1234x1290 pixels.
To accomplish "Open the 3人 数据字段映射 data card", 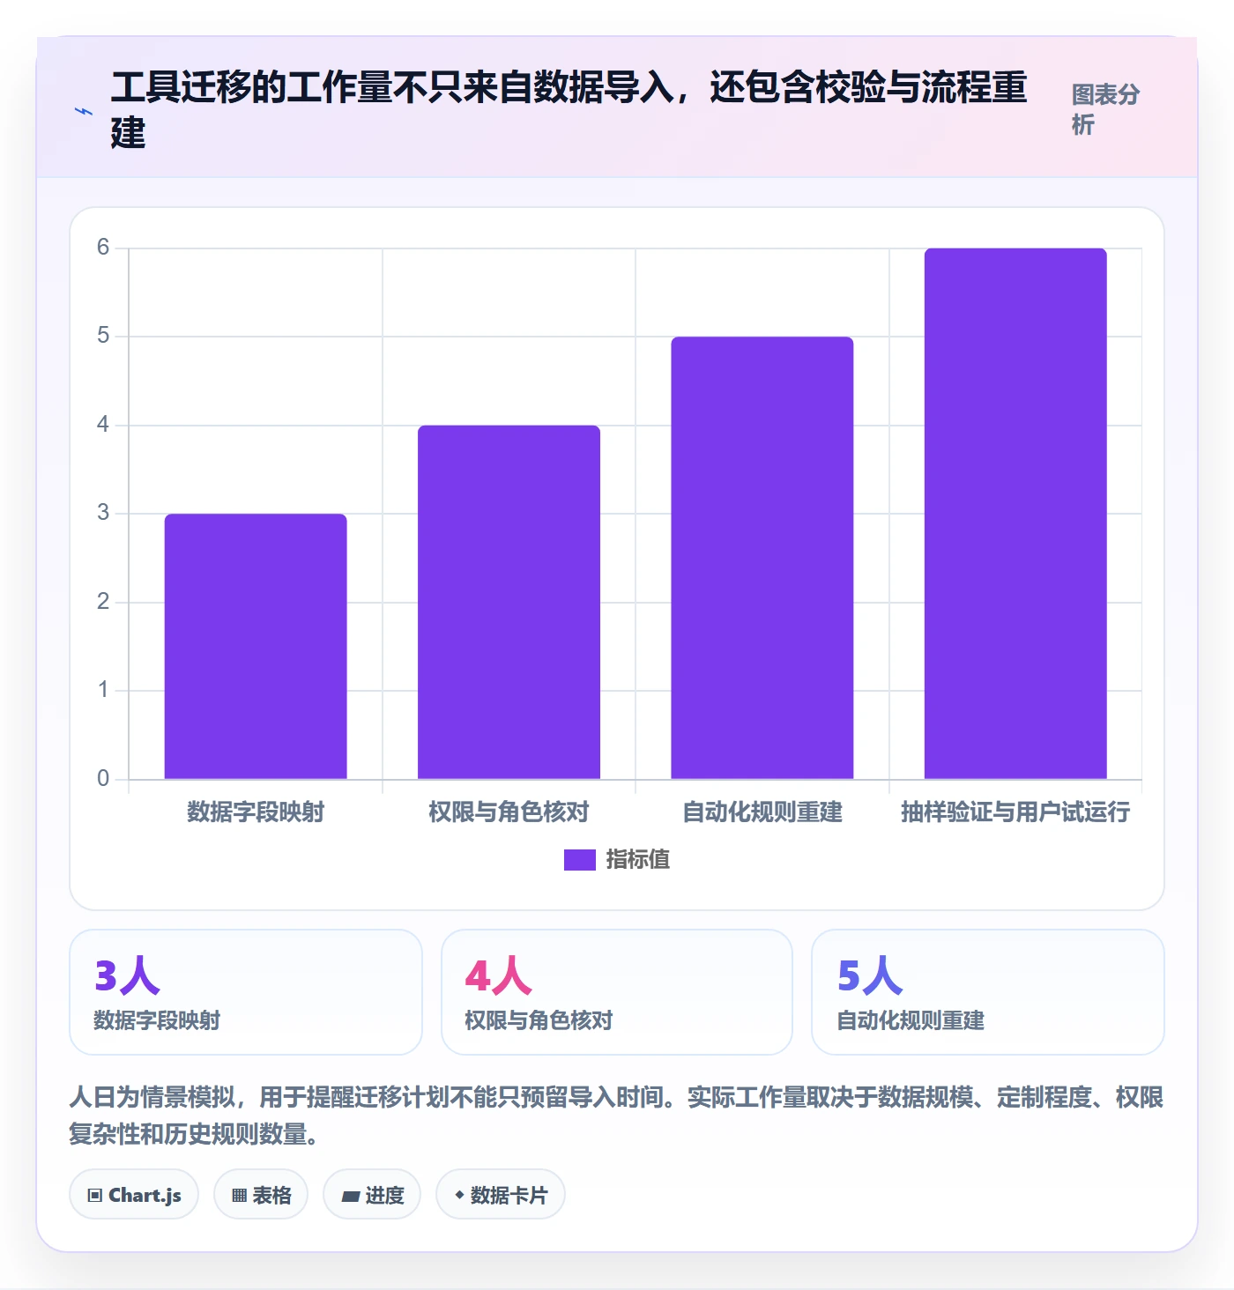I will [x=246, y=992].
